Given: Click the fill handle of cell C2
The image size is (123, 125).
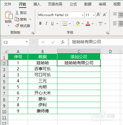Looking at the screenshot, I should (x=100, y=66).
